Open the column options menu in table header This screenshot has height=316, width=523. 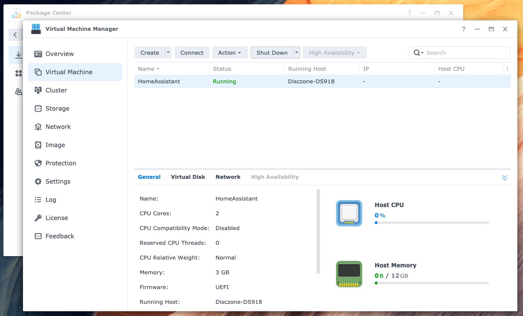tap(507, 69)
